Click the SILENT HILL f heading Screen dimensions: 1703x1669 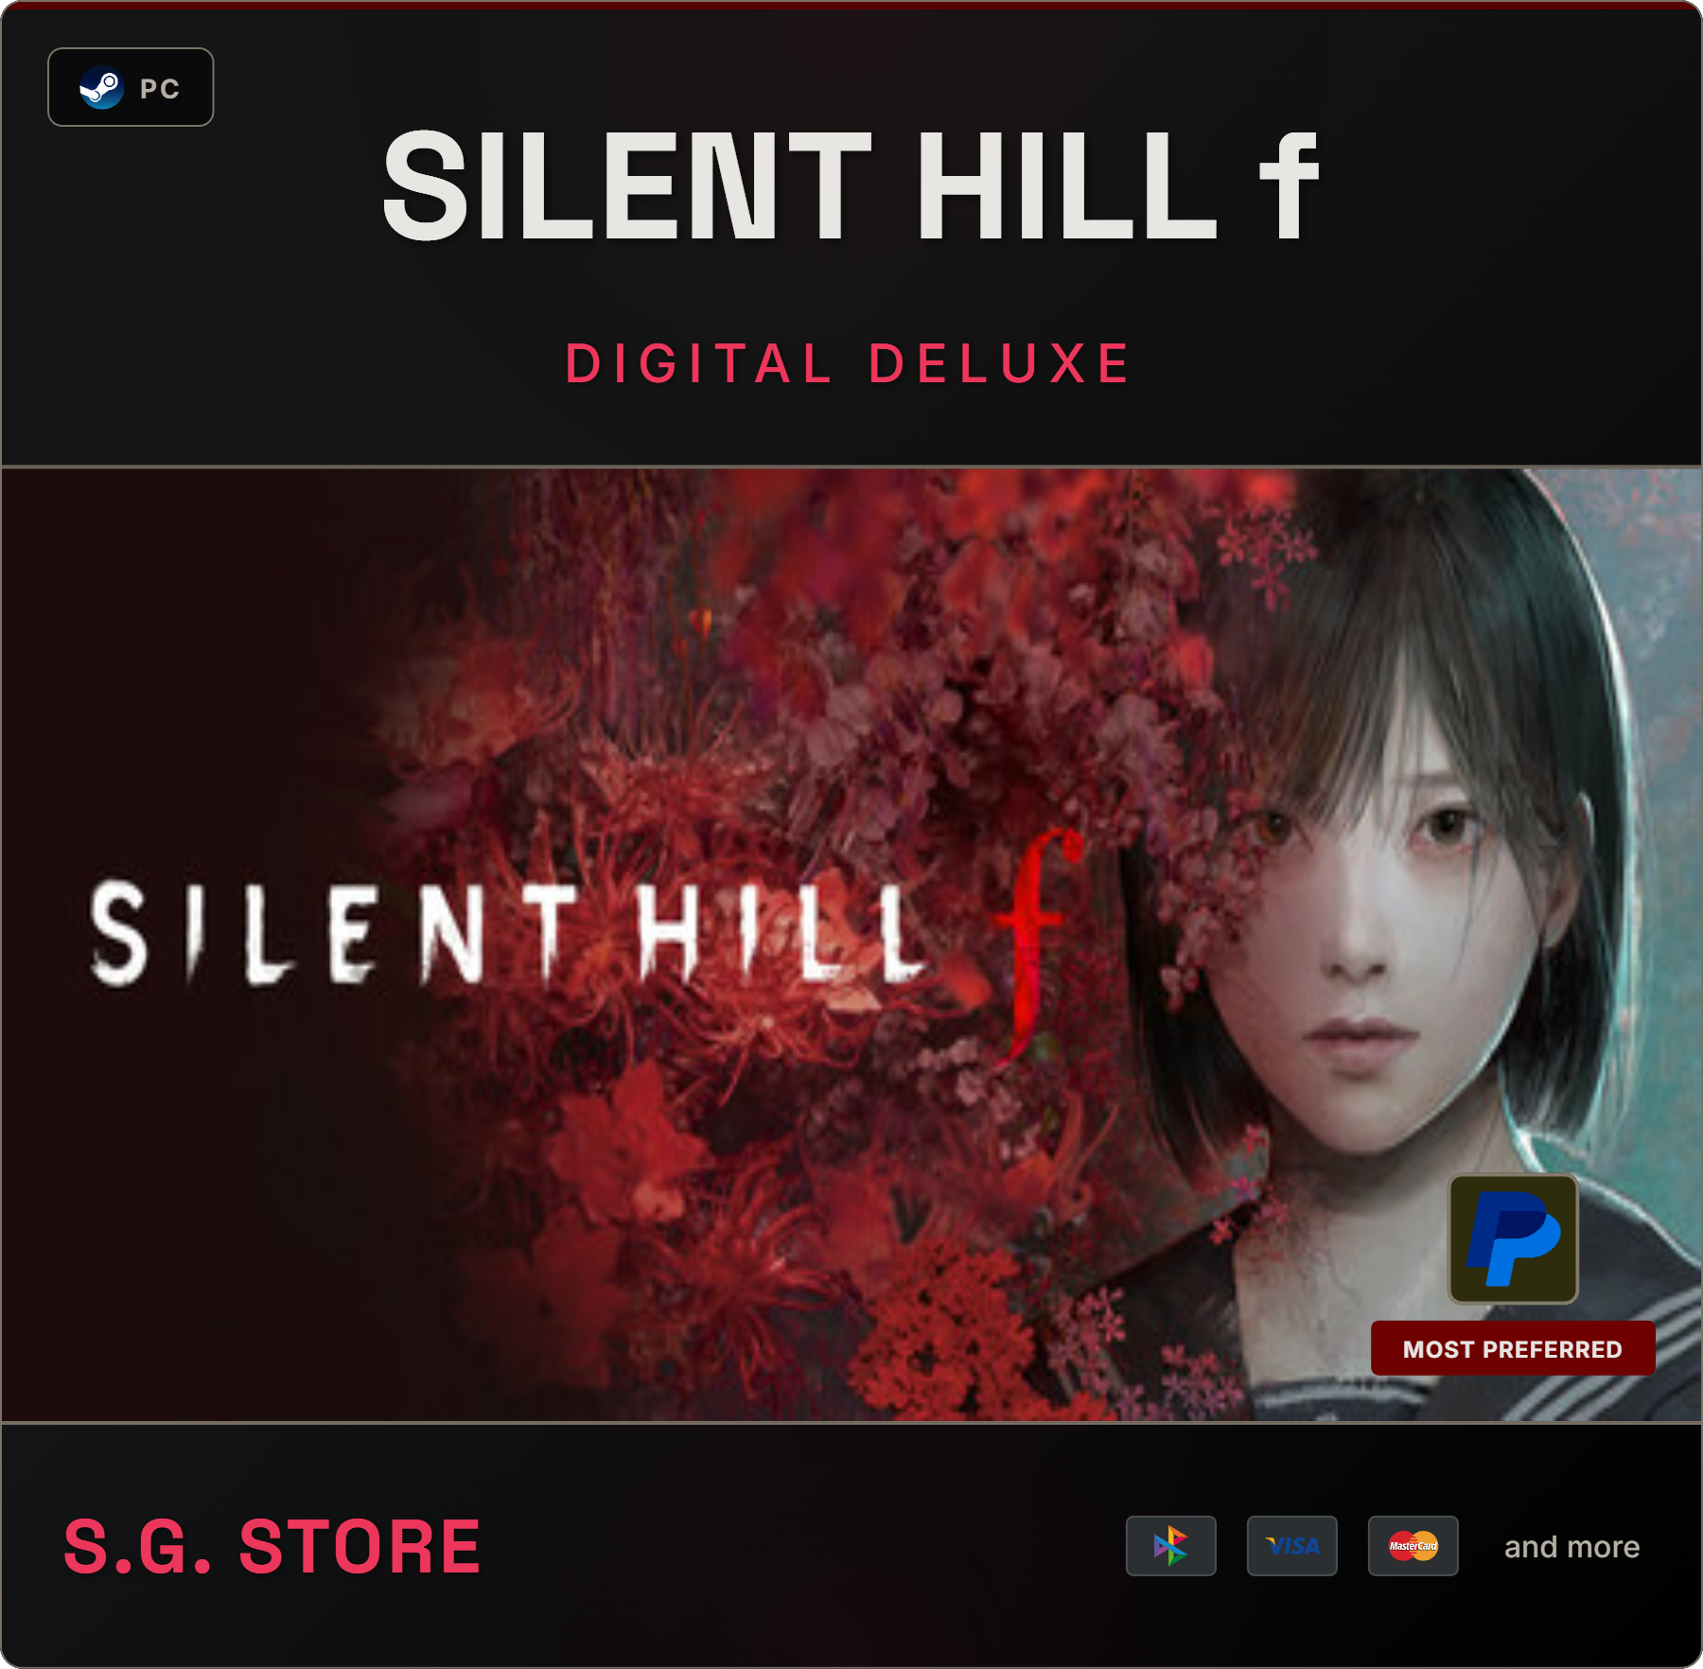point(850,185)
